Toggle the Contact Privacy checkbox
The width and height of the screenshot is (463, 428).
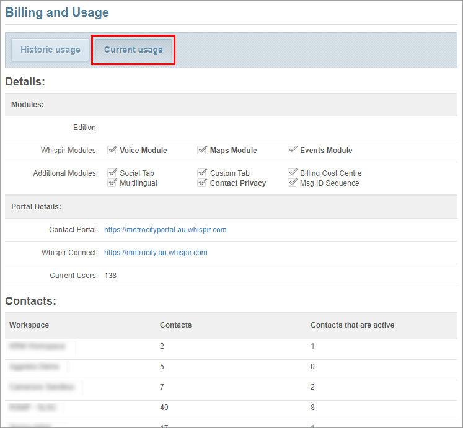tap(202, 183)
